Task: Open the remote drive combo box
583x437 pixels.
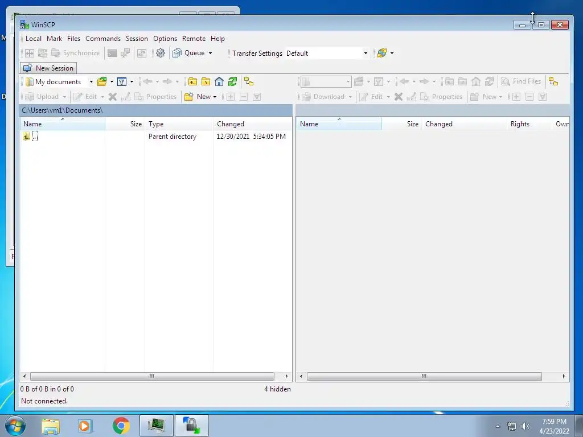Action: tap(326, 82)
